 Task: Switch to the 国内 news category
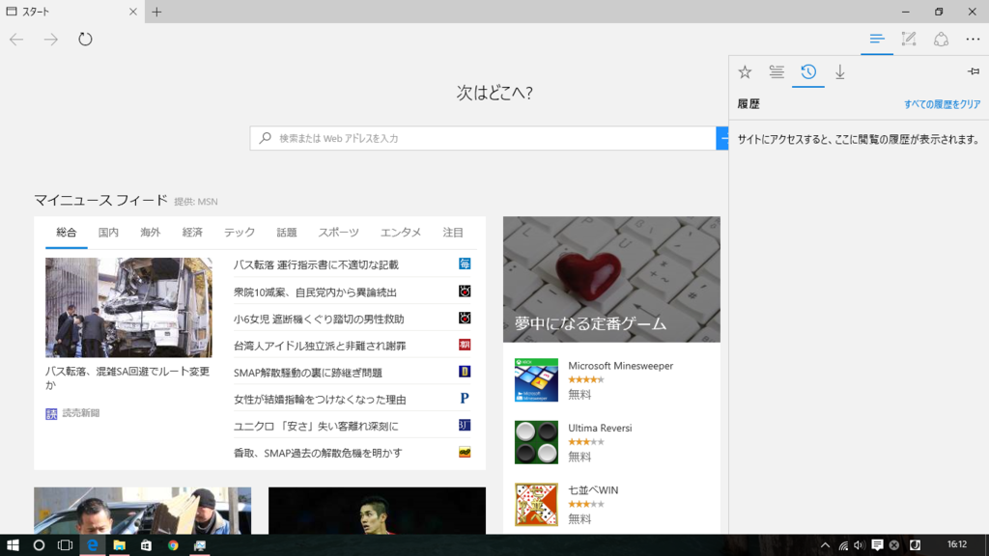click(108, 232)
